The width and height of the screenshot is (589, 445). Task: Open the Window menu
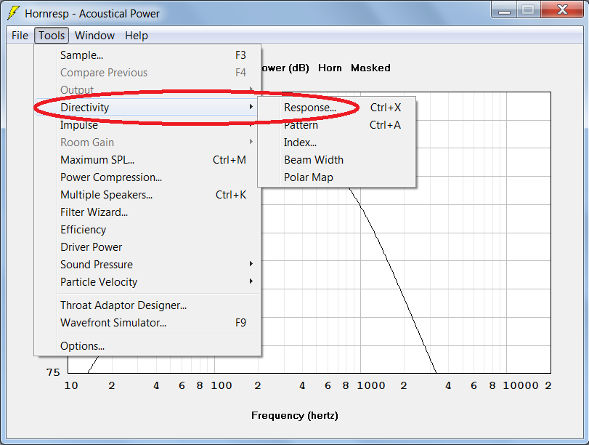[94, 36]
